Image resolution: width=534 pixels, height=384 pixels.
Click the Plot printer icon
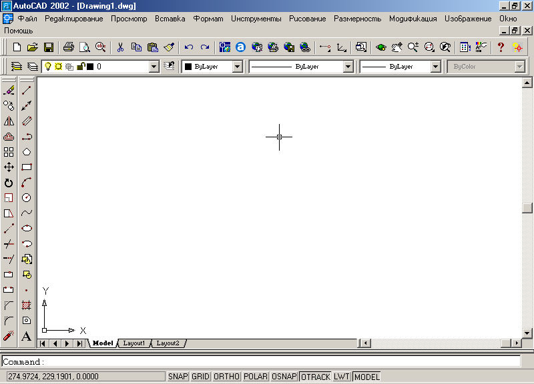click(x=69, y=47)
